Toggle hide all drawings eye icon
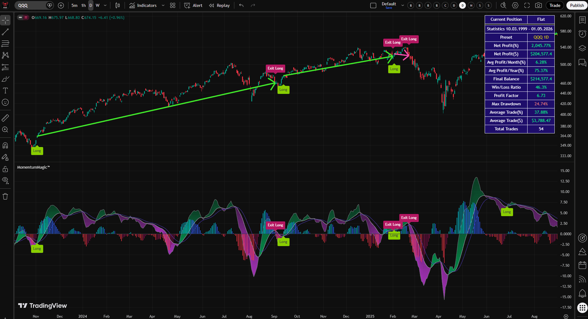 pos(5,180)
